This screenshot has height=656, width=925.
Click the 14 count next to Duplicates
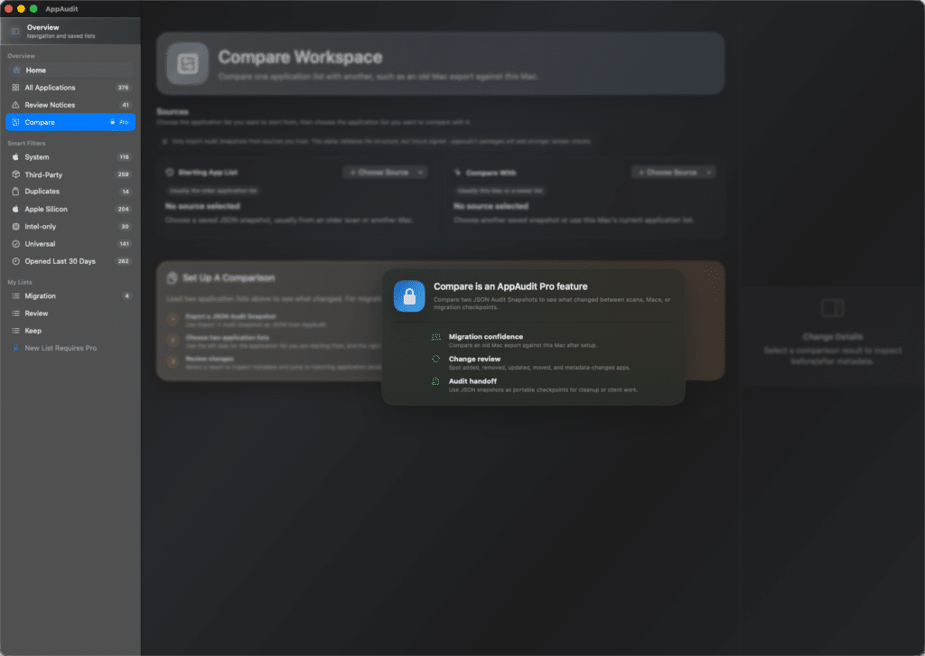[x=126, y=192]
